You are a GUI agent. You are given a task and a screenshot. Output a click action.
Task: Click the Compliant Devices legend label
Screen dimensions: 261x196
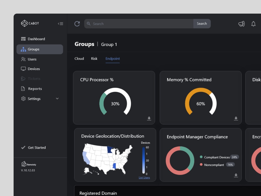217,157
